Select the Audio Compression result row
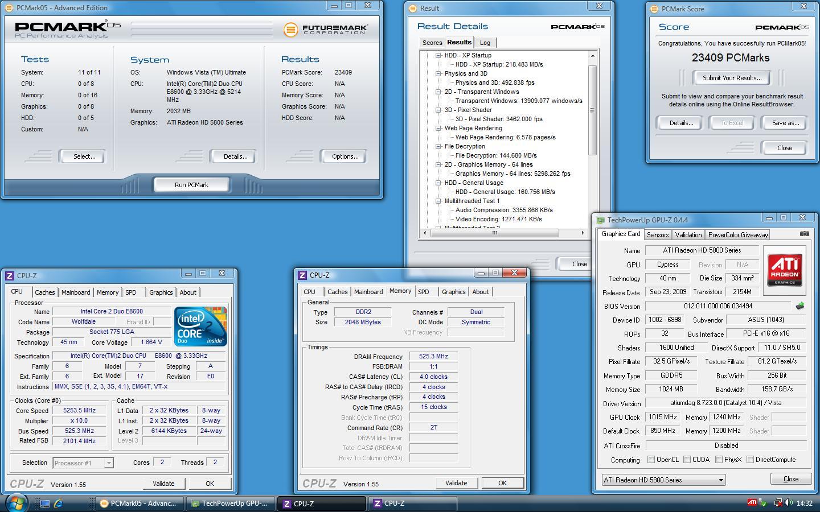 coord(504,210)
